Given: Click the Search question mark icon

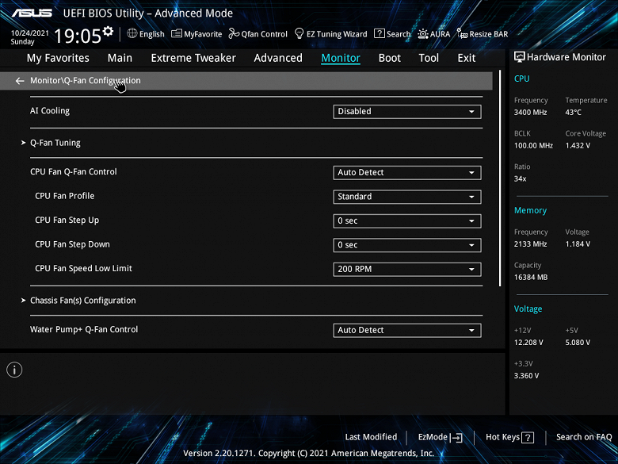Looking at the screenshot, I should [380, 33].
